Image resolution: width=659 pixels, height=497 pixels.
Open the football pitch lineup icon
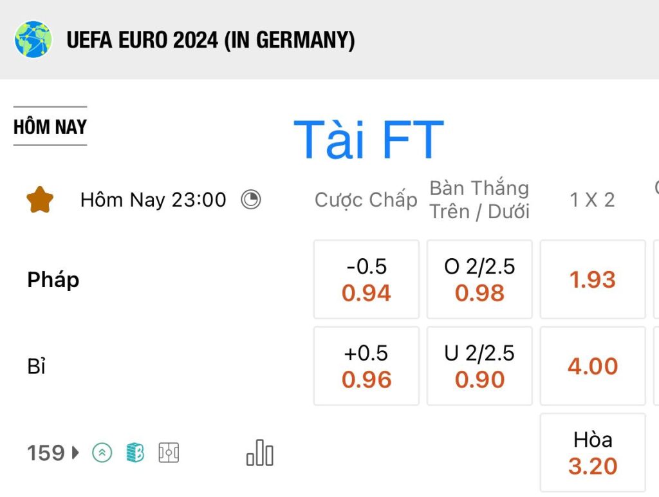pyautogui.click(x=169, y=453)
